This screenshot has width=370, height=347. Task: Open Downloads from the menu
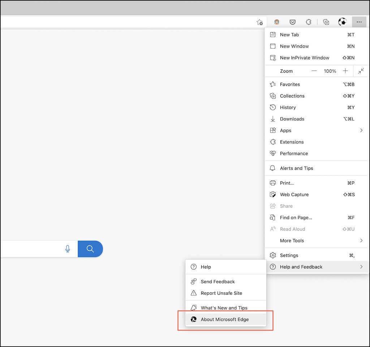pos(316,119)
